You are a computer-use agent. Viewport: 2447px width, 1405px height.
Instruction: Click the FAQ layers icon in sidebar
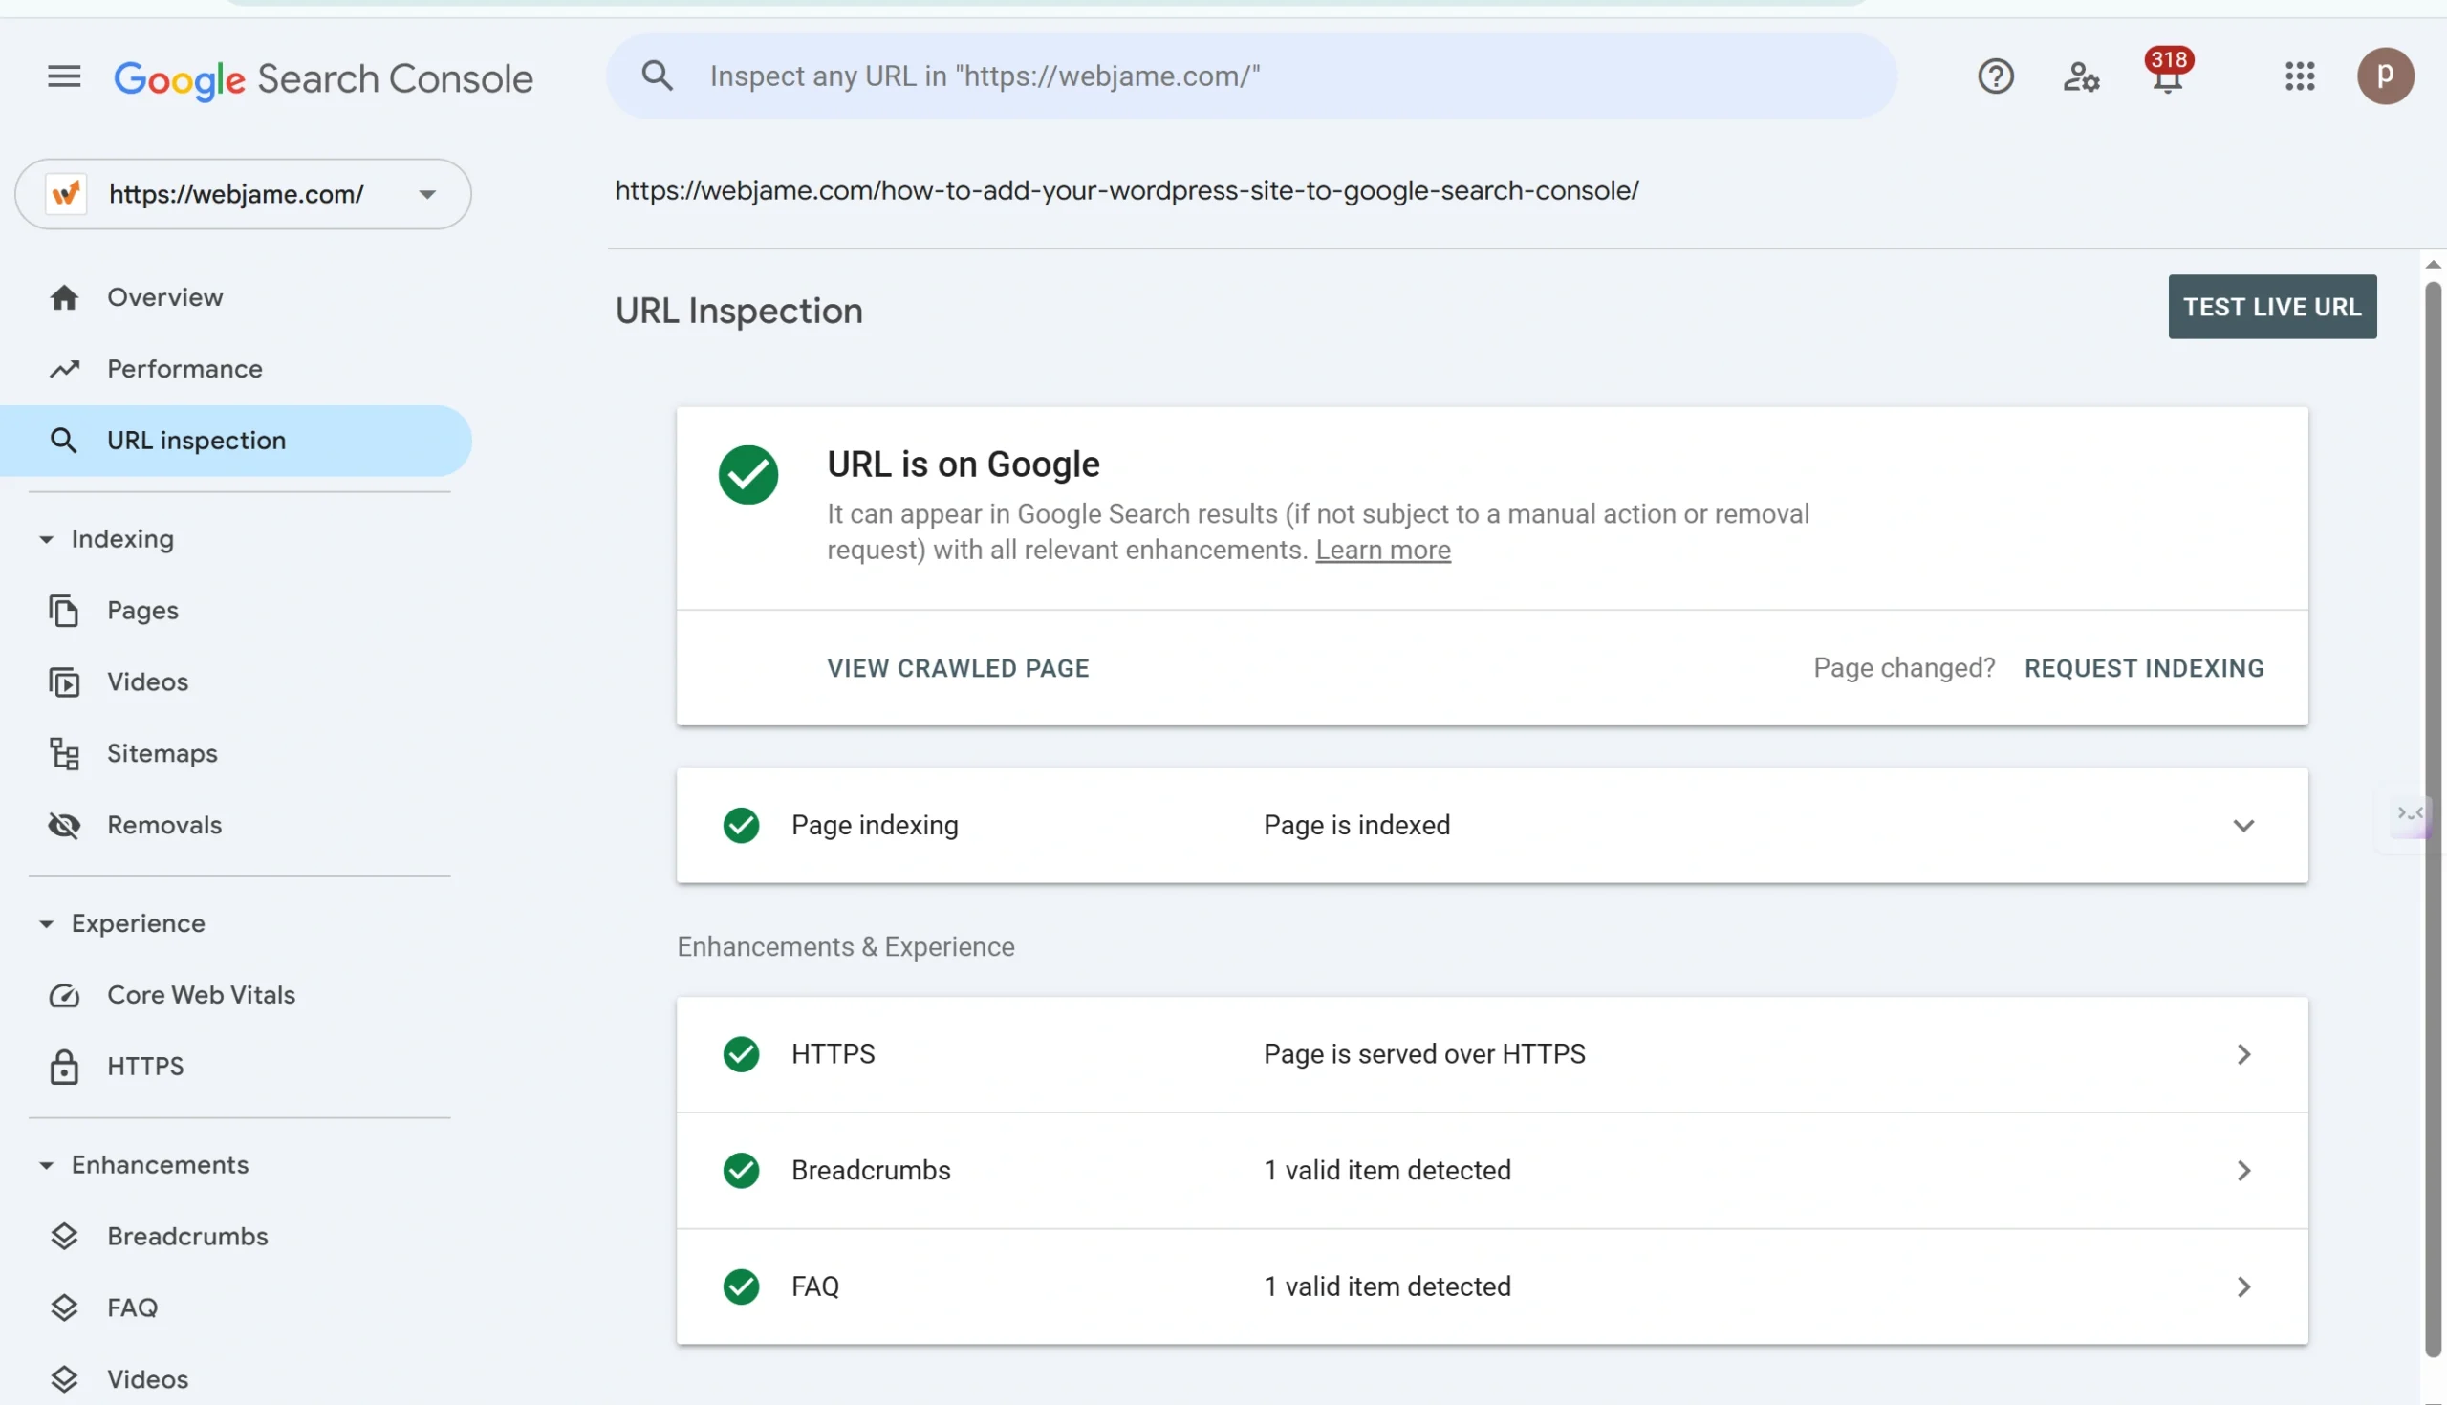[64, 1308]
